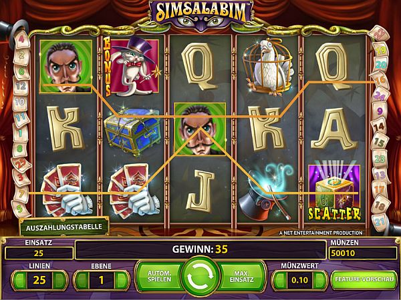Raise the Ebene level with the right arrow
This screenshot has width=401, height=300.
tap(121, 280)
